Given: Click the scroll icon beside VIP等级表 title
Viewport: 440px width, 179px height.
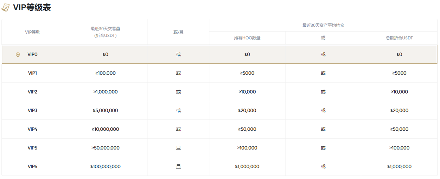Looking at the screenshot, I should [6, 7].
